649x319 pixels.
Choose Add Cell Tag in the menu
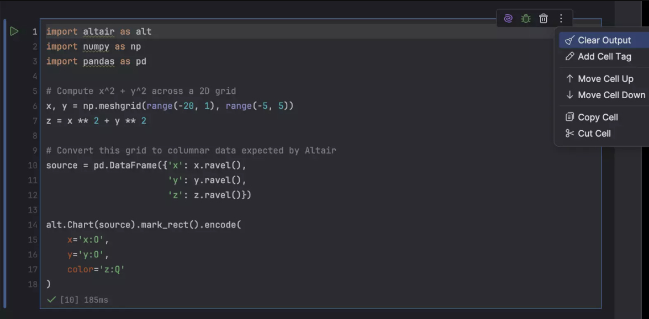[x=606, y=56]
